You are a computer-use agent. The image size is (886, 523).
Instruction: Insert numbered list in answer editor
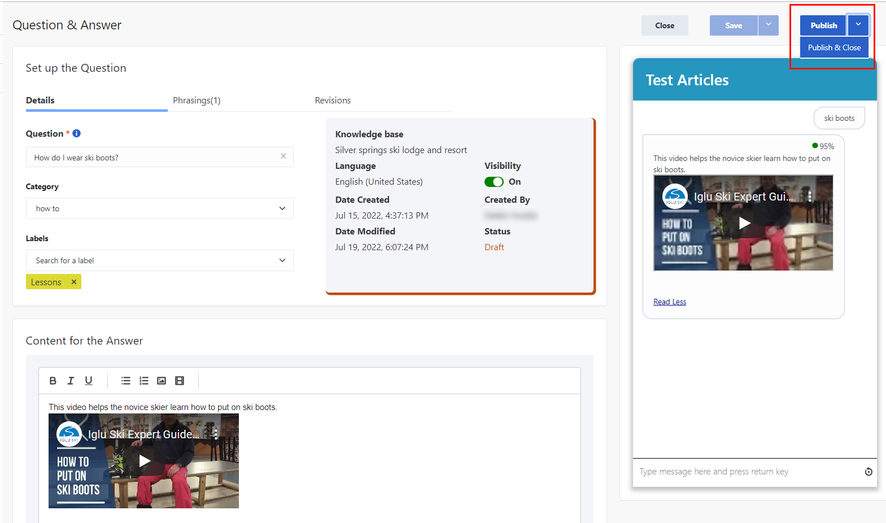(x=144, y=381)
